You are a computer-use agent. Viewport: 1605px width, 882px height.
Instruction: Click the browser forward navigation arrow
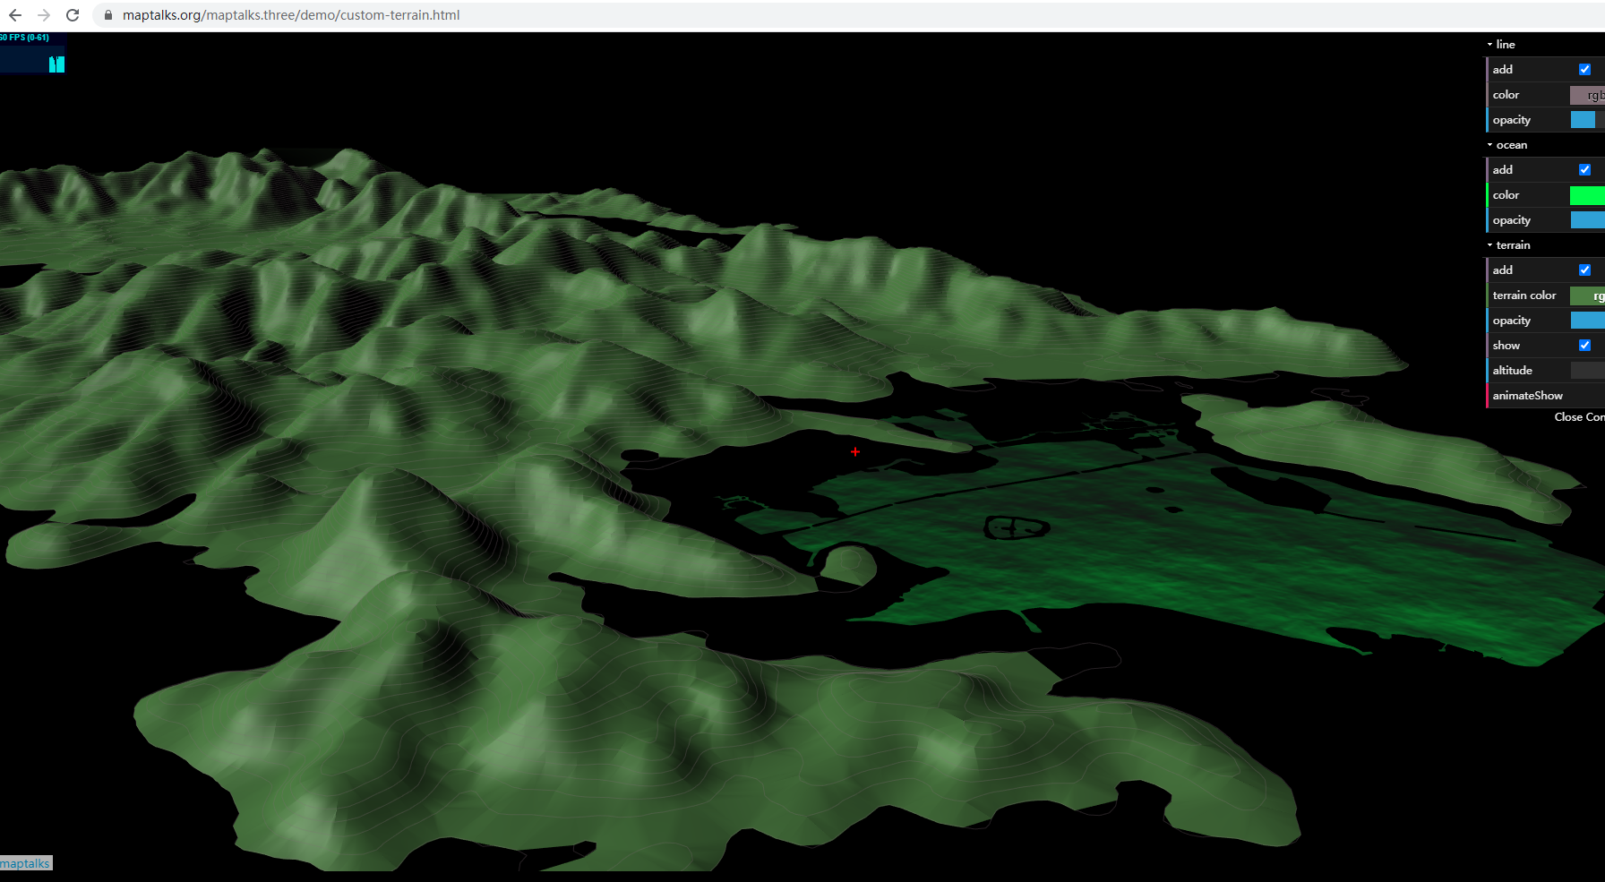point(43,14)
